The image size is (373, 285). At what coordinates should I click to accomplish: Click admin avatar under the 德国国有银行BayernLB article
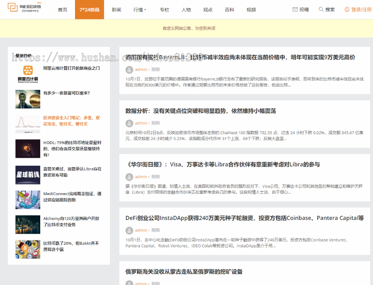pos(129,69)
